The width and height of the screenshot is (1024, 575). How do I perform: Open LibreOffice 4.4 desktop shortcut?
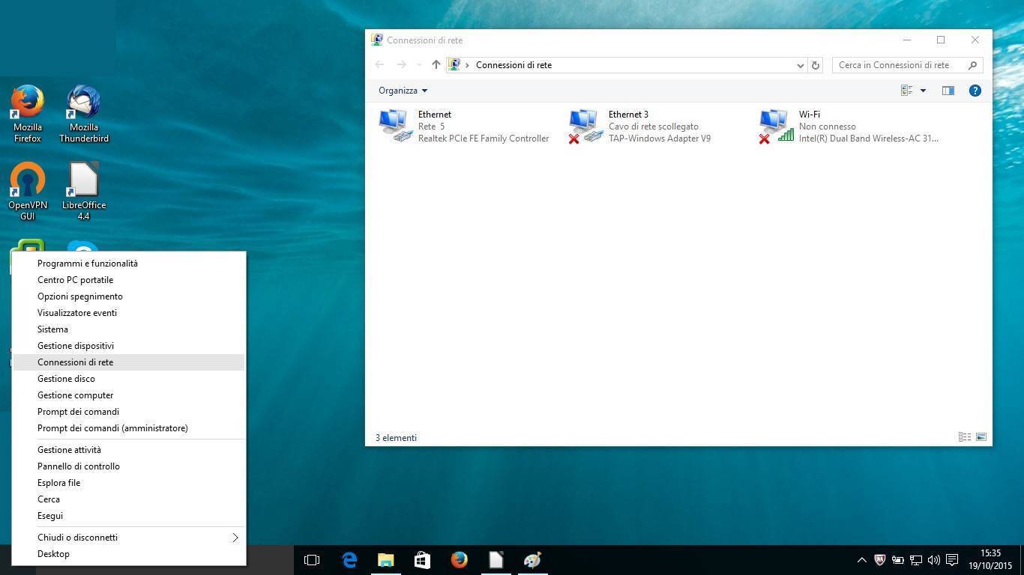[x=84, y=191]
